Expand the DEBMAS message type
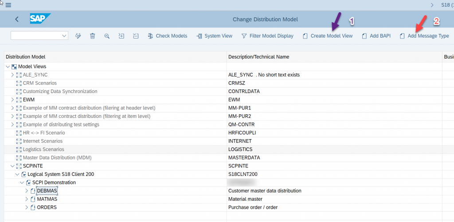454x222 pixels. click(x=27, y=191)
